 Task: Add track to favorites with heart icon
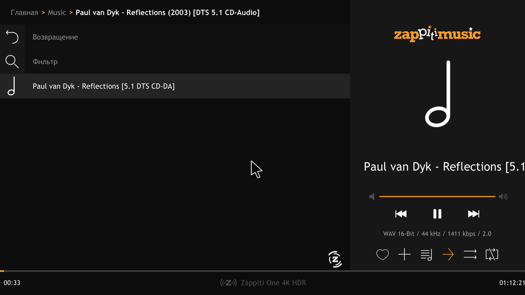pyautogui.click(x=383, y=255)
